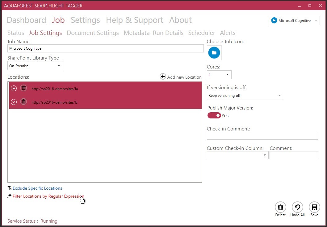
Task: Click Filter Locations by Regular Expression link
Action: coord(48,196)
